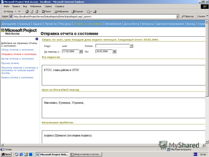Open the Документы navigation tab
The width and height of the screenshot is (209, 157).
pyautogui.click(x=131, y=24)
